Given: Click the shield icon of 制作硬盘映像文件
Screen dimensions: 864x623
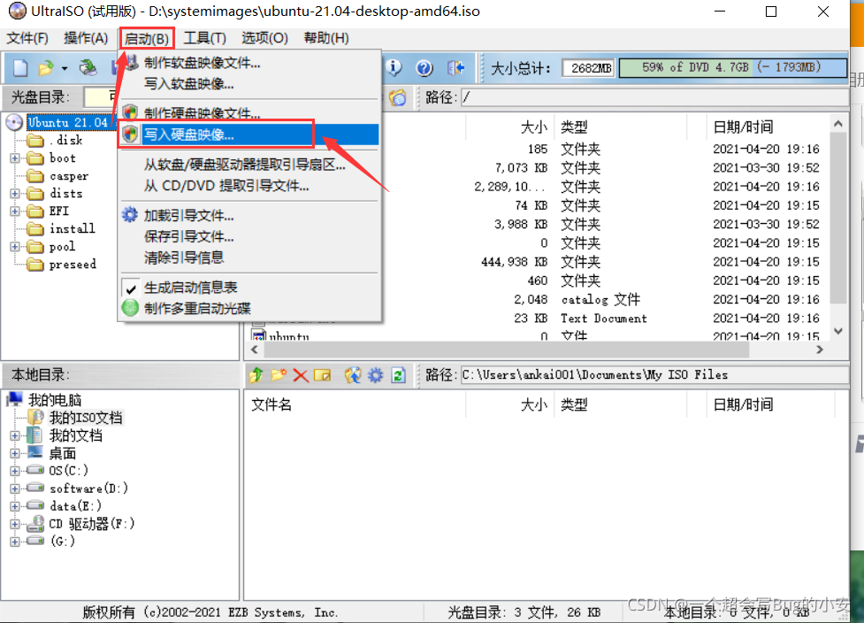Looking at the screenshot, I should point(130,112).
